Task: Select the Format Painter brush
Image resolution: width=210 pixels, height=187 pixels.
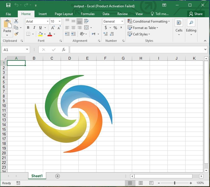Action: 16,34
